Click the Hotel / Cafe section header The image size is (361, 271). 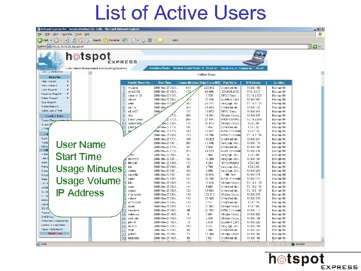(55, 116)
